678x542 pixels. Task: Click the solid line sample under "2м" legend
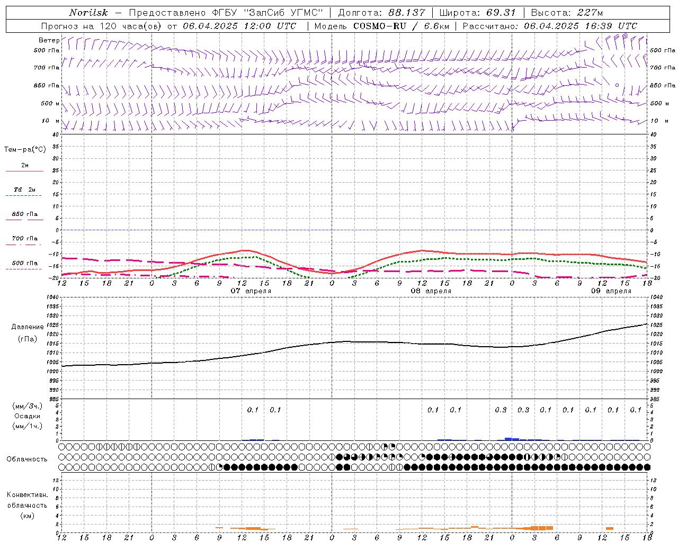point(24,171)
